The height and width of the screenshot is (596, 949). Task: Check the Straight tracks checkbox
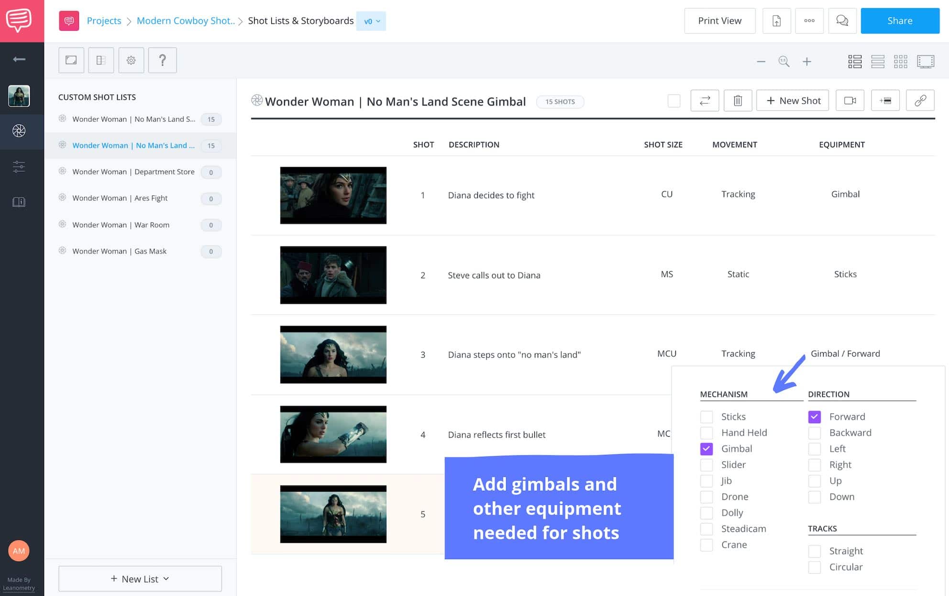coord(815,551)
